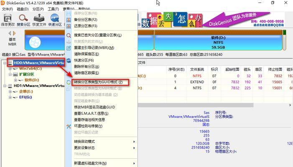Viewport: 293px width, 167px height.
Task: Select the HD0:VMware disk tree item
Action: click(39, 63)
